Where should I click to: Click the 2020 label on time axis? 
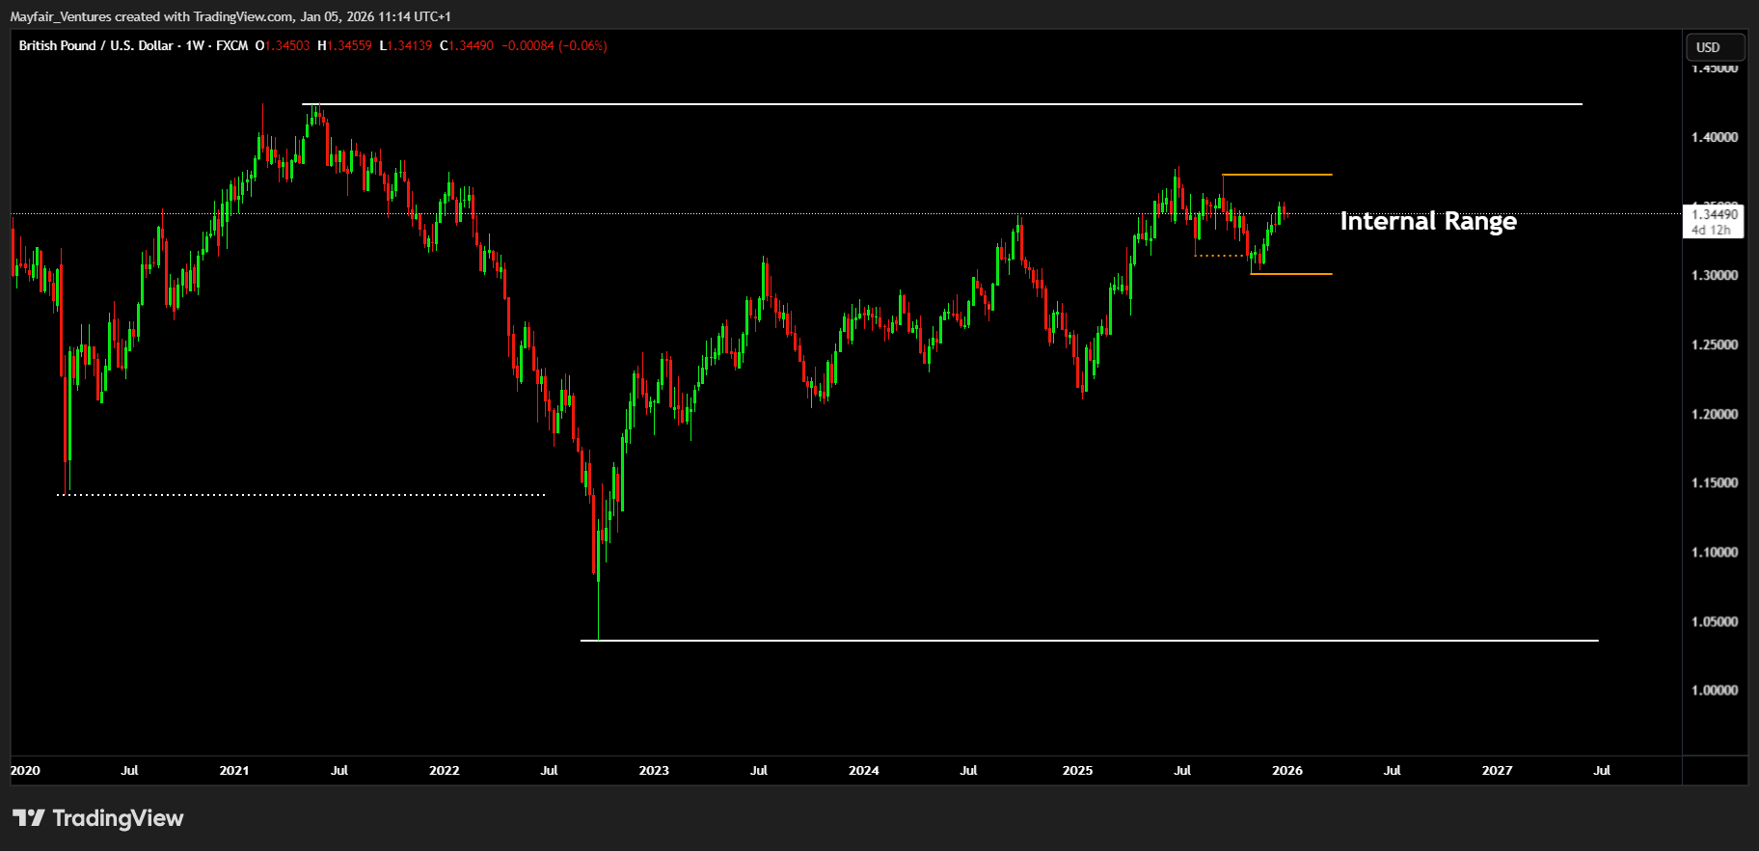click(25, 770)
